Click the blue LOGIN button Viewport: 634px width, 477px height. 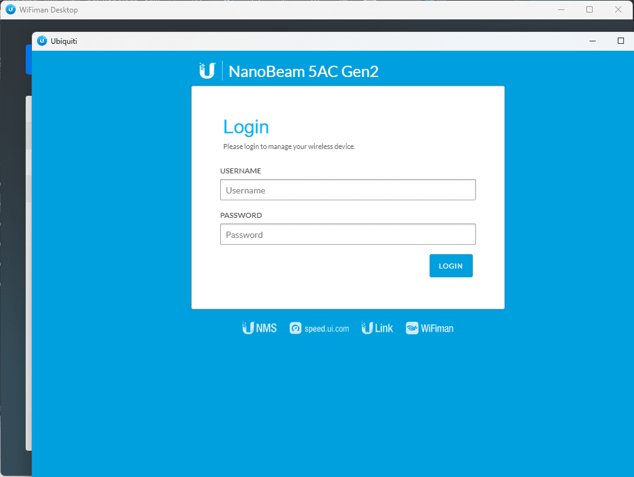(x=451, y=265)
